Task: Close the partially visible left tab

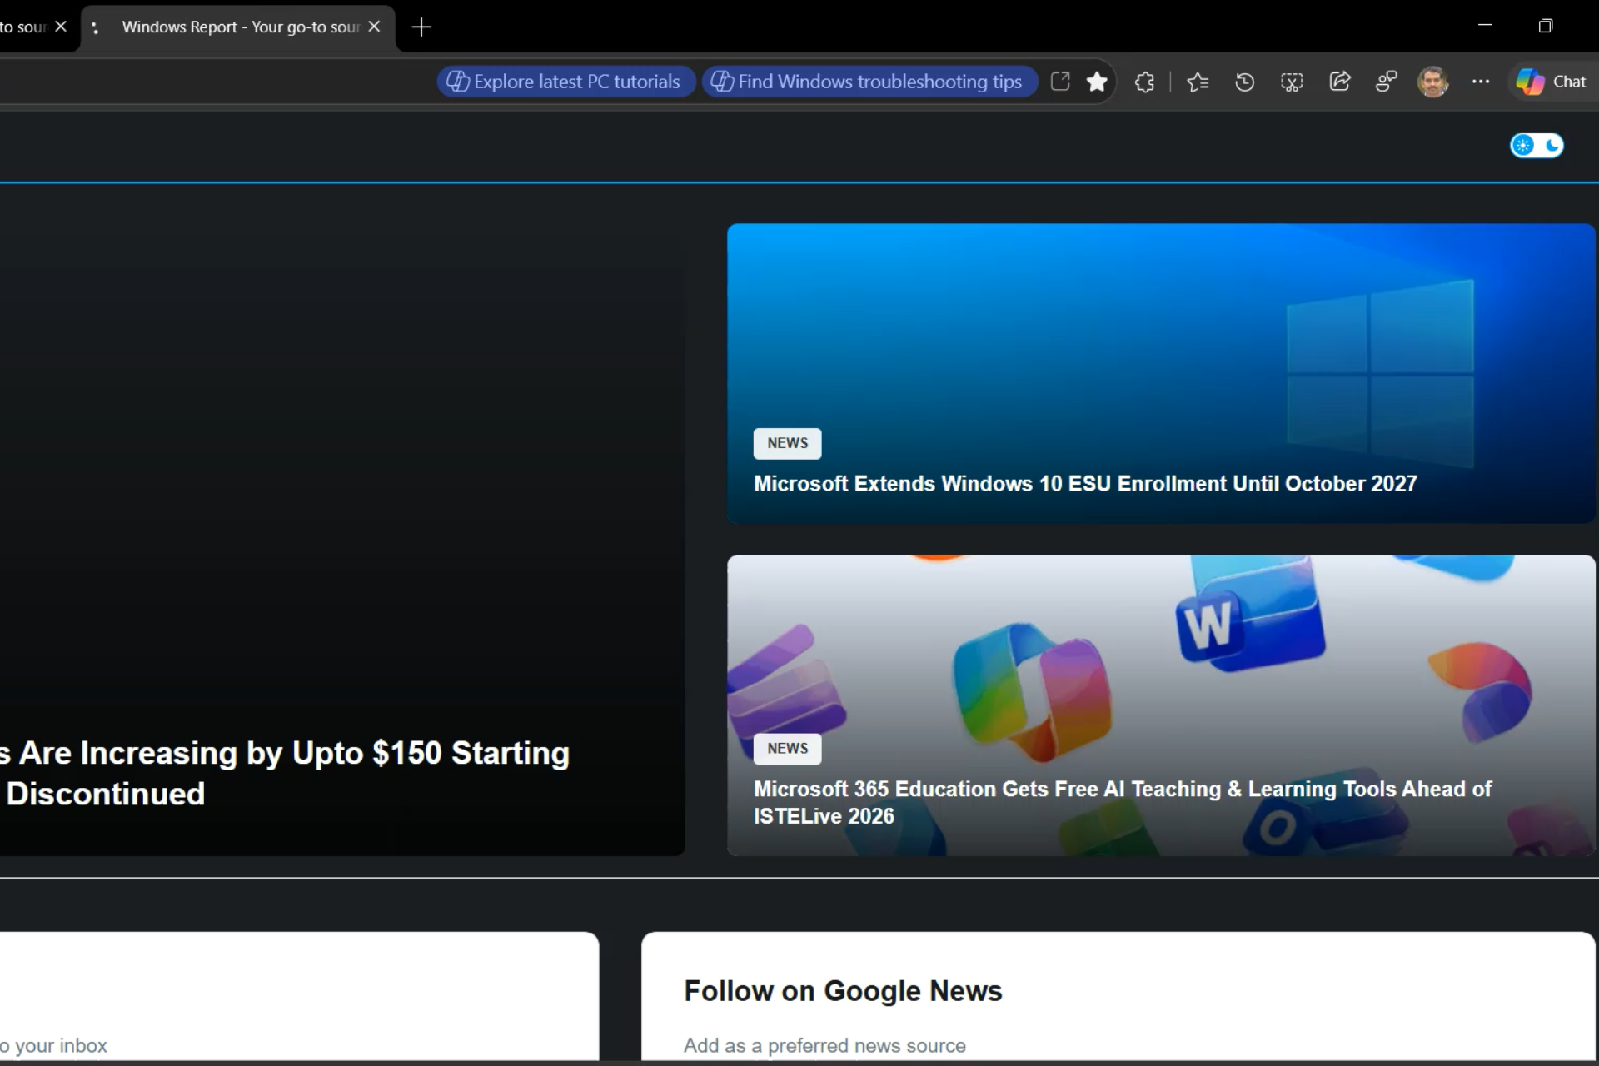Action: [x=61, y=27]
